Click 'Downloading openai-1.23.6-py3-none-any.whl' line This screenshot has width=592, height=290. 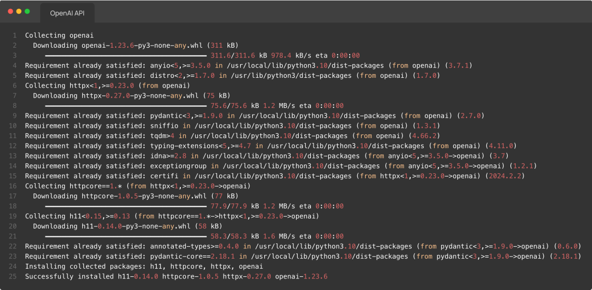click(136, 46)
